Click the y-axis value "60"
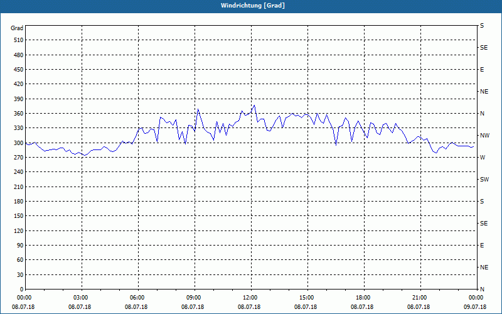The image size is (502, 314). click(x=20, y=260)
